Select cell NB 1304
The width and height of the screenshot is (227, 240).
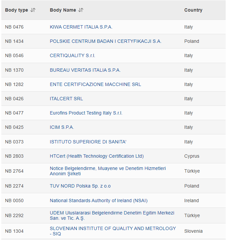pos(14,231)
